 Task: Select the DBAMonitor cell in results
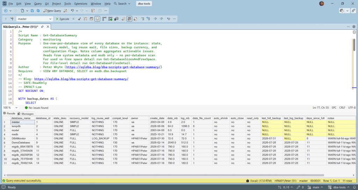tap(22, 138)
